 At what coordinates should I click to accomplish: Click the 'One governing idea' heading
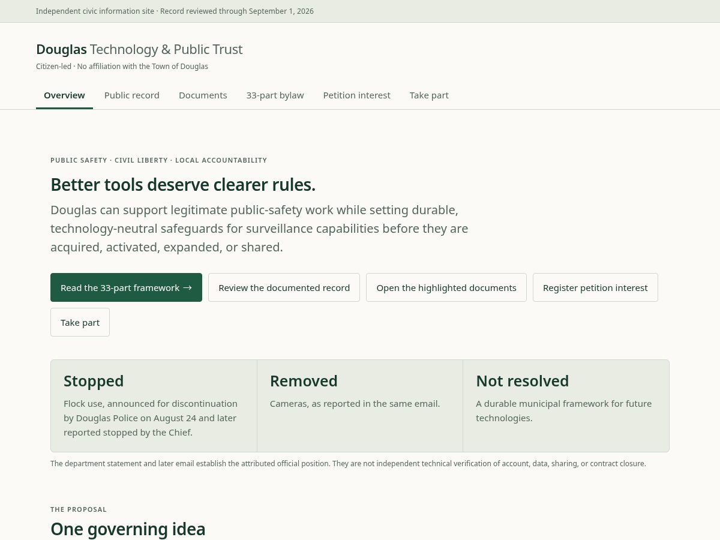[128, 529]
